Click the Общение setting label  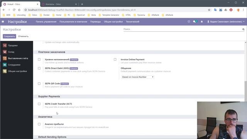(x=126, y=68)
